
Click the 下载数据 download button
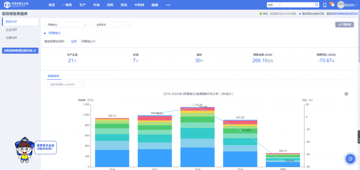pos(344,25)
